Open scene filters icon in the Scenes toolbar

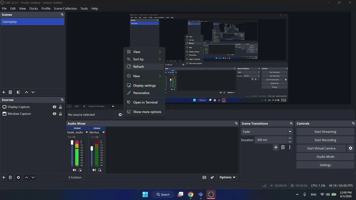[x=18, y=92]
